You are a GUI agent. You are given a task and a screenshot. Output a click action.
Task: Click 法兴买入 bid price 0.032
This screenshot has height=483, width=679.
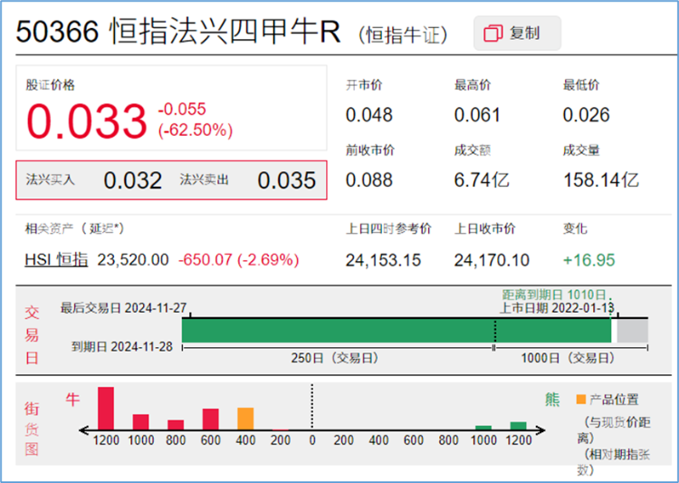132,180
